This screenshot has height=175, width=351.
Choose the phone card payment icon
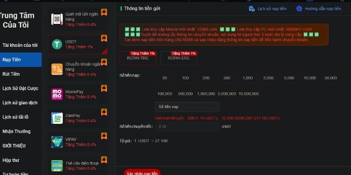57,165
